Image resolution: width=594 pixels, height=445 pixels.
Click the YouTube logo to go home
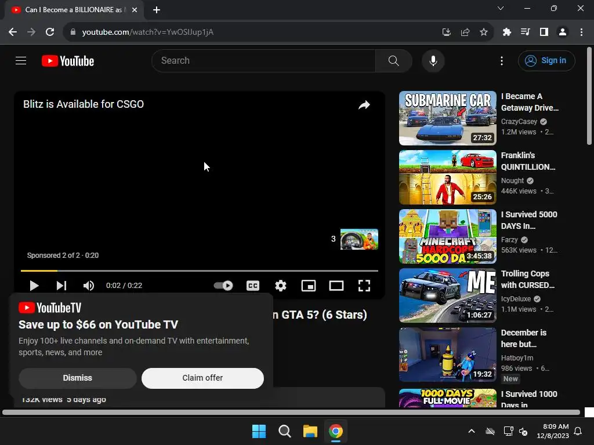[x=68, y=61]
